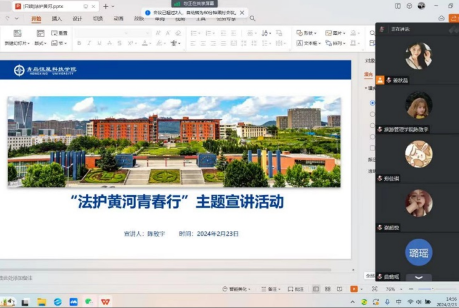459x308 pixels.
Task: Start slideshow with the orange play button
Action: click(354, 289)
